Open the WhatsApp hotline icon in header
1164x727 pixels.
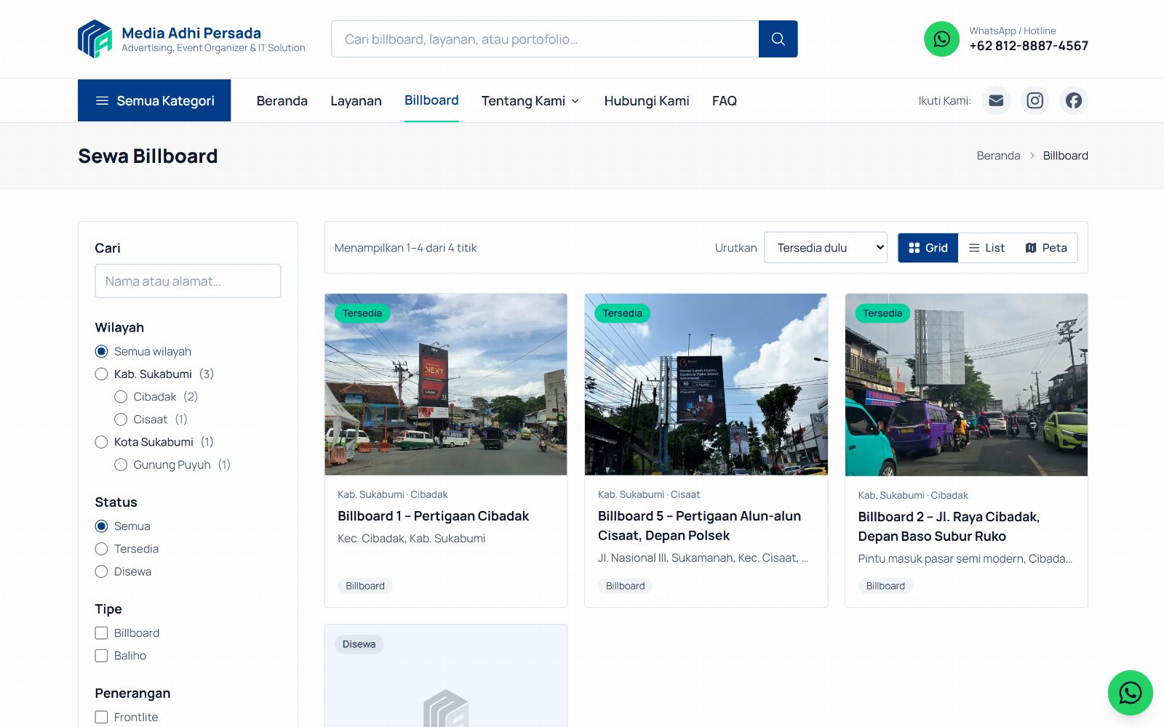coord(941,39)
